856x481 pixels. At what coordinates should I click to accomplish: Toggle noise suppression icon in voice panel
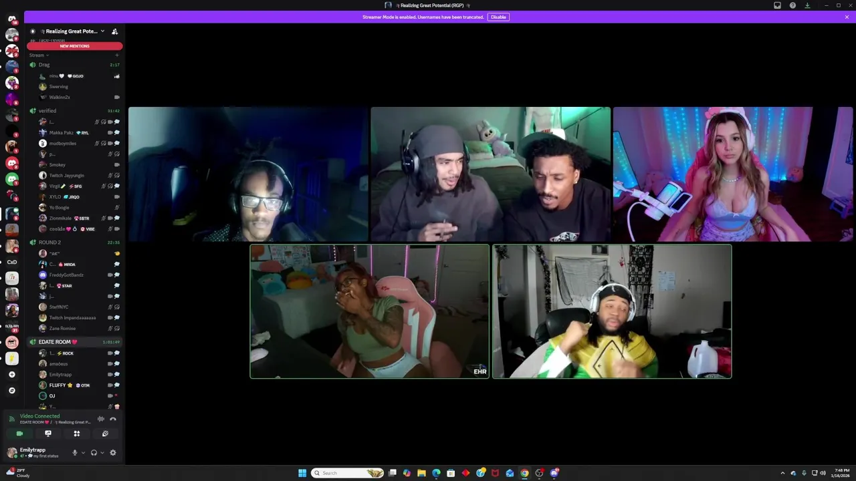coord(100,419)
